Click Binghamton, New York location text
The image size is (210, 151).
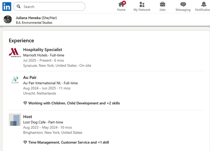[53, 133]
